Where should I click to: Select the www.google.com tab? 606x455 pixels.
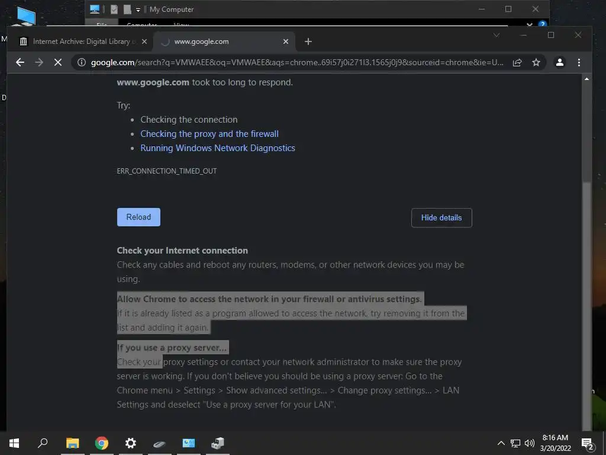pyautogui.click(x=224, y=41)
